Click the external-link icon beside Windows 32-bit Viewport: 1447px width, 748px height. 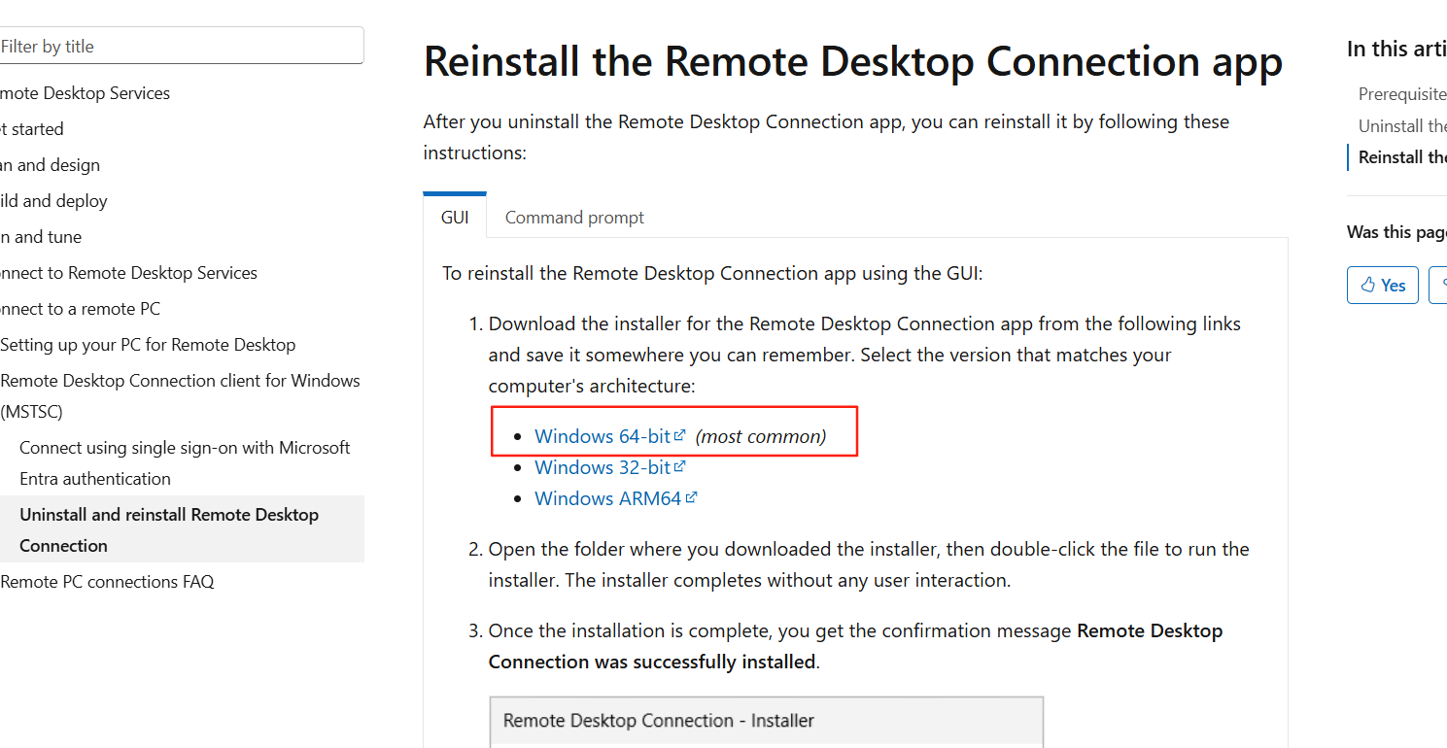(680, 466)
